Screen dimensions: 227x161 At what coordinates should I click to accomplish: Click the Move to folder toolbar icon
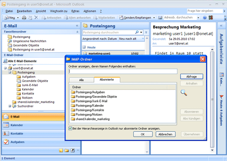(30, 18)
